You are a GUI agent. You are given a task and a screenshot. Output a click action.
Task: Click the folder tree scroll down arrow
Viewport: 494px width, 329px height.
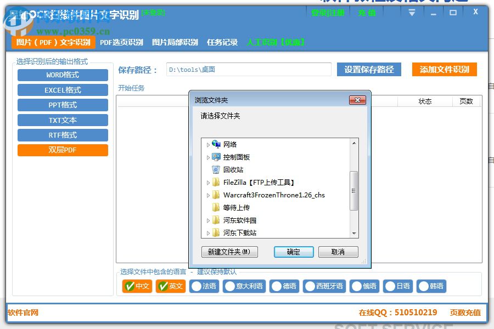[x=354, y=233]
